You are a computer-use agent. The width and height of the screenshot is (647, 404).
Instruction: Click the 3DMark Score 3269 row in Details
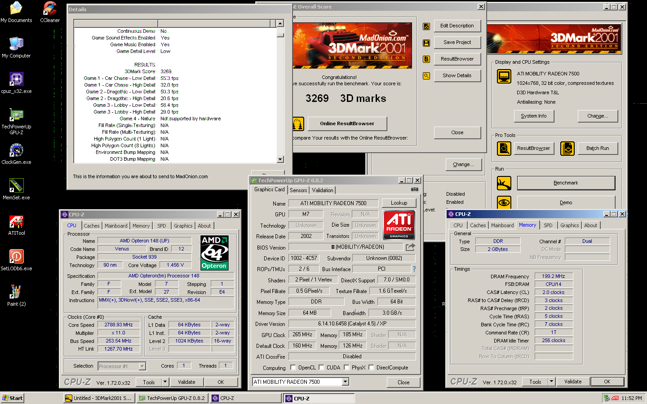175,71
